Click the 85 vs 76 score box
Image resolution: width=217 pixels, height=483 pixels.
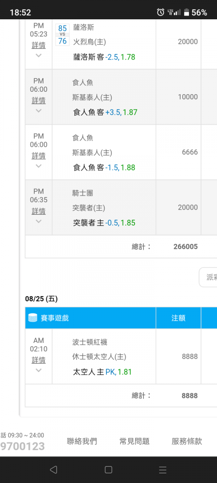[x=62, y=35]
